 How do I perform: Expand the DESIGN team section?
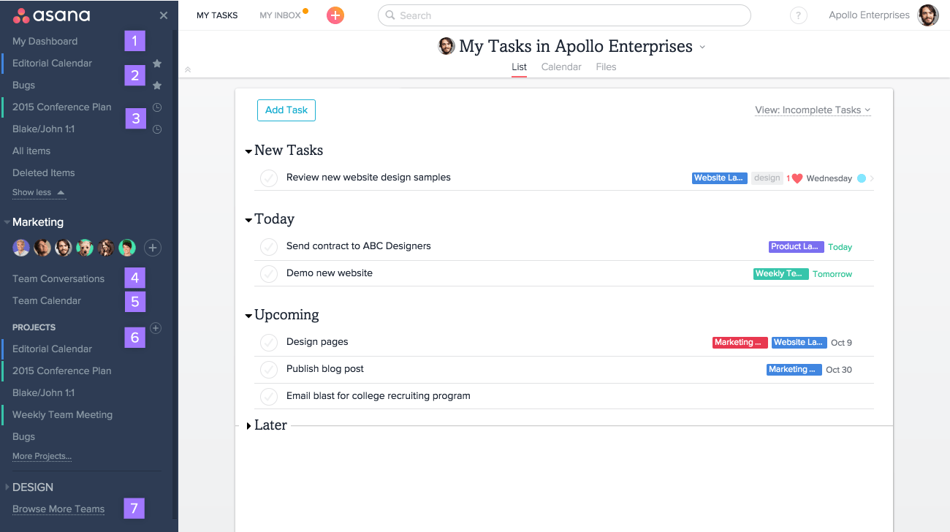coord(7,487)
